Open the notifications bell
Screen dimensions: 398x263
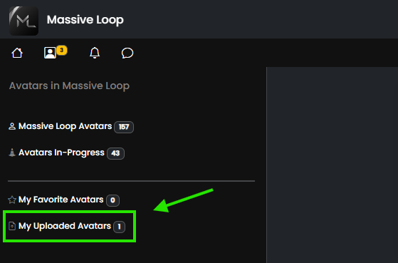(95, 53)
